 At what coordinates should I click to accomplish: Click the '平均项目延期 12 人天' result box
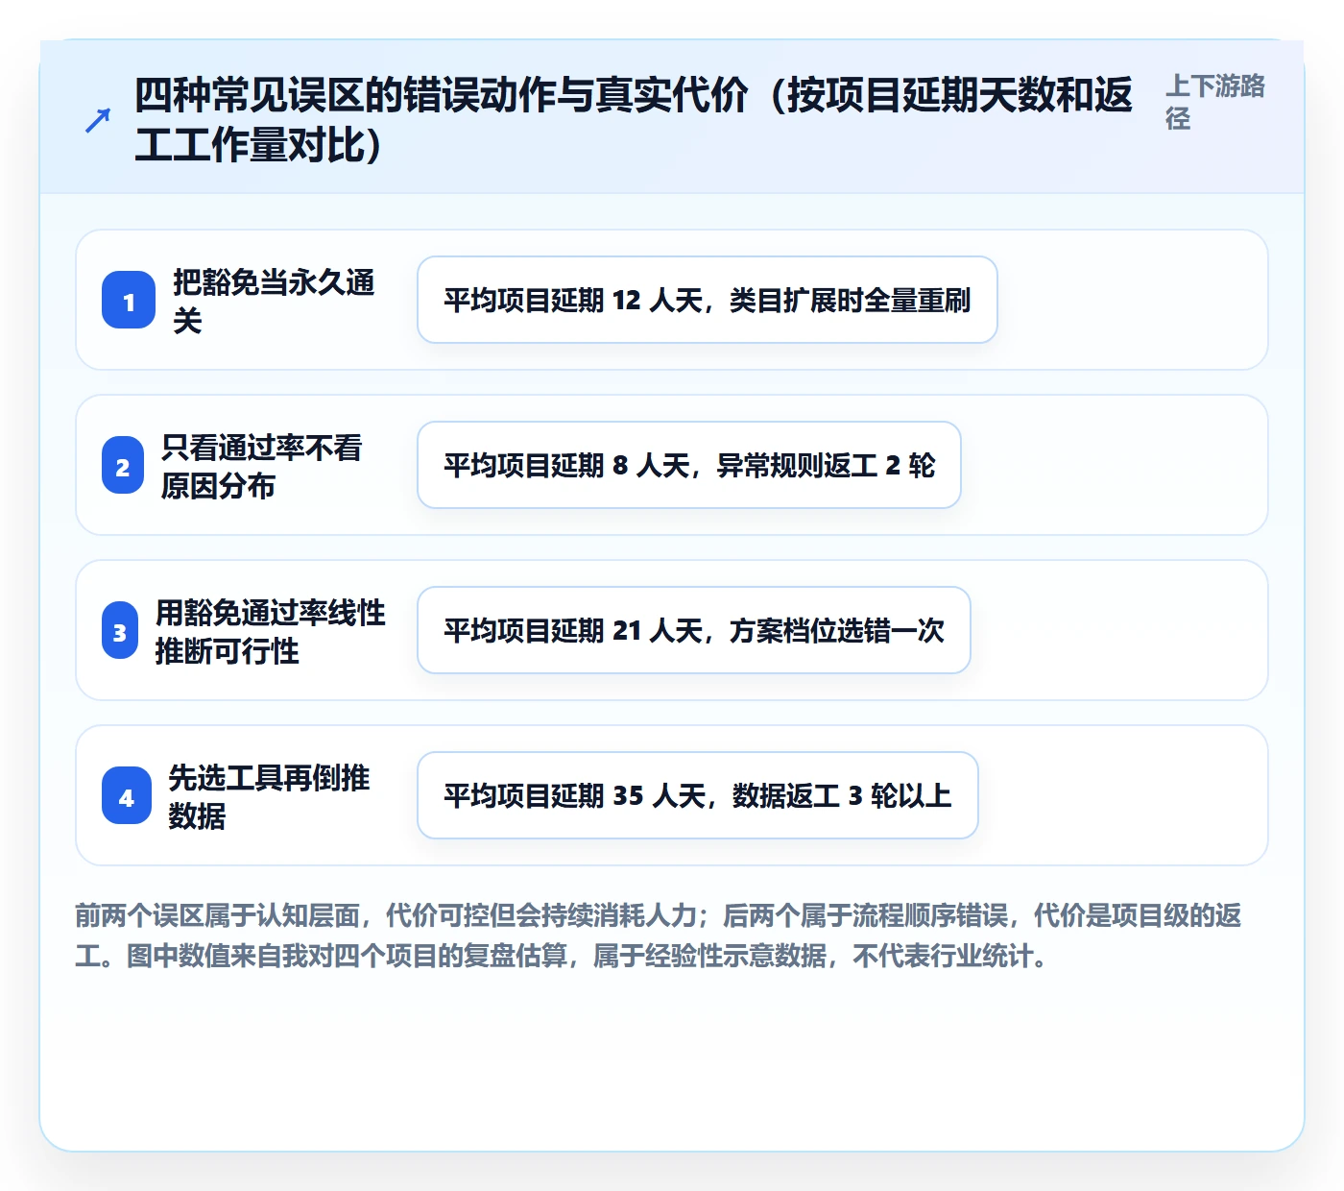(x=708, y=300)
